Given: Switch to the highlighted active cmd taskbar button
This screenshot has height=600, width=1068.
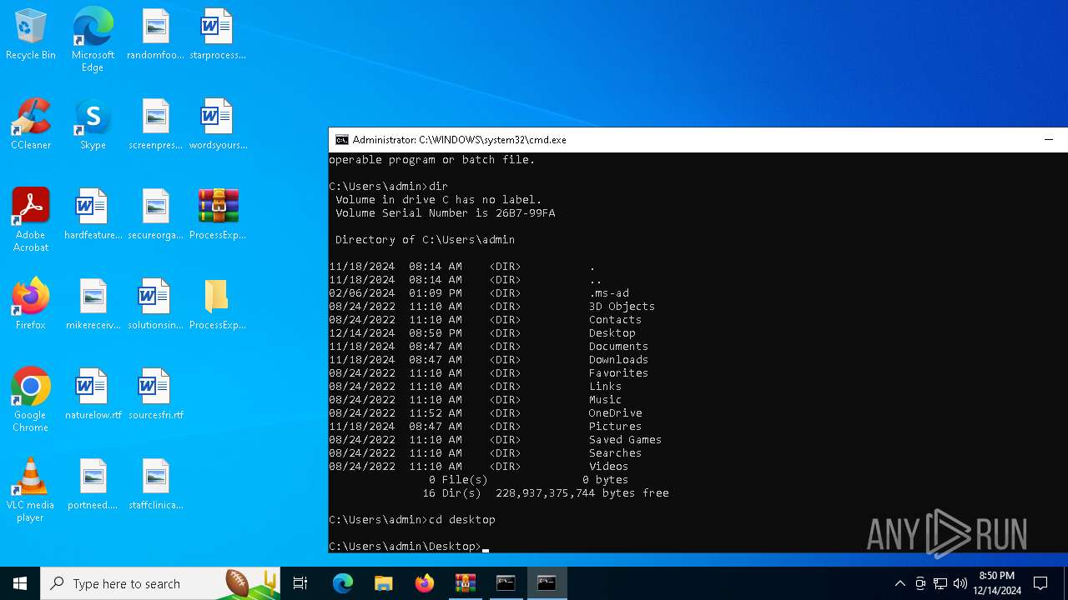Looking at the screenshot, I should [547, 583].
